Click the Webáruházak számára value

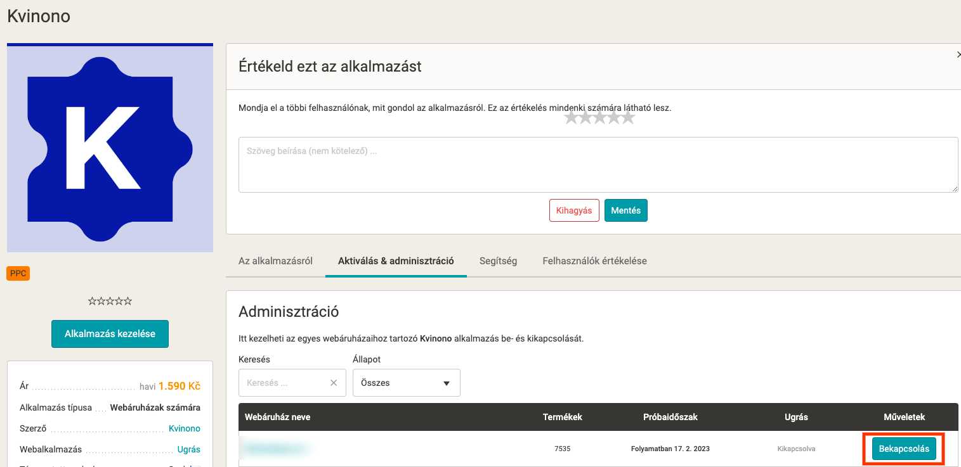click(x=155, y=407)
